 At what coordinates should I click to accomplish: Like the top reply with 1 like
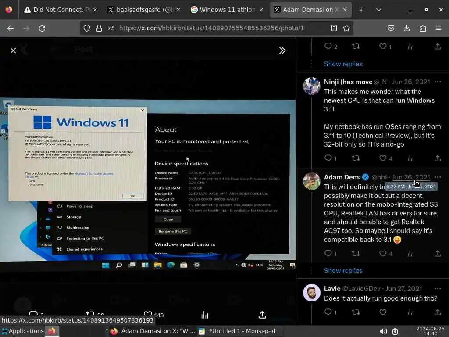tap(383, 46)
